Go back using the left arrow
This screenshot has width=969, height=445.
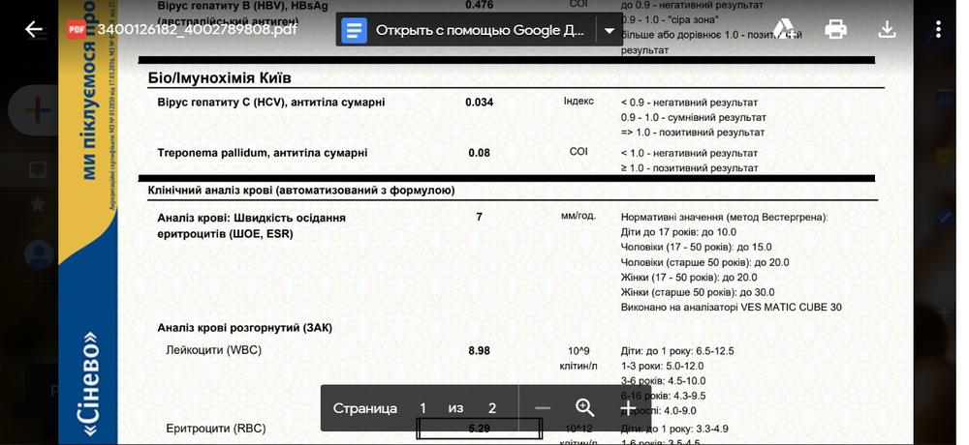click(33, 29)
